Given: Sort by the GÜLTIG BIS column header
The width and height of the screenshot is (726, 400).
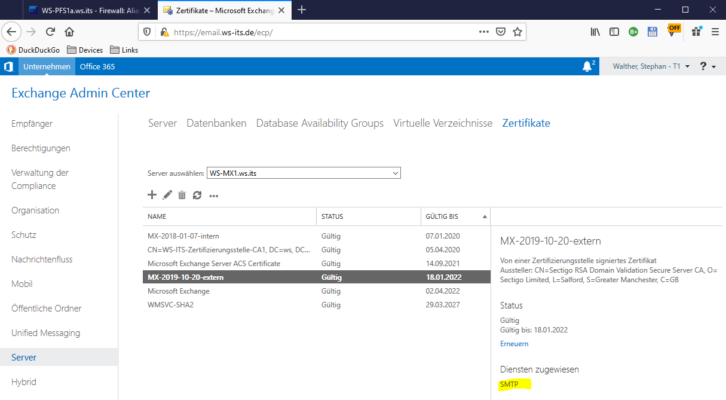Looking at the screenshot, I should (x=455, y=216).
